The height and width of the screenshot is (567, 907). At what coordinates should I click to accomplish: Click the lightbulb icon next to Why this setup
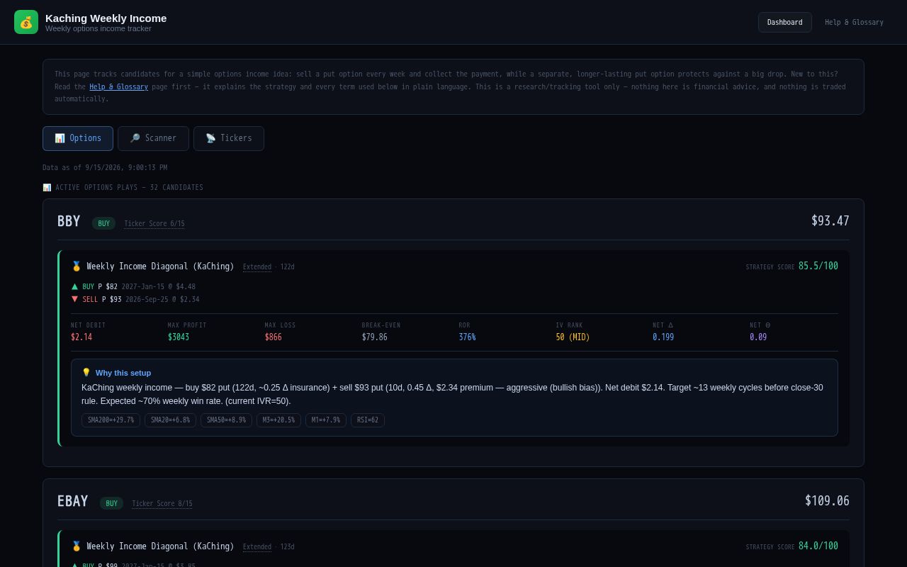point(86,373)
